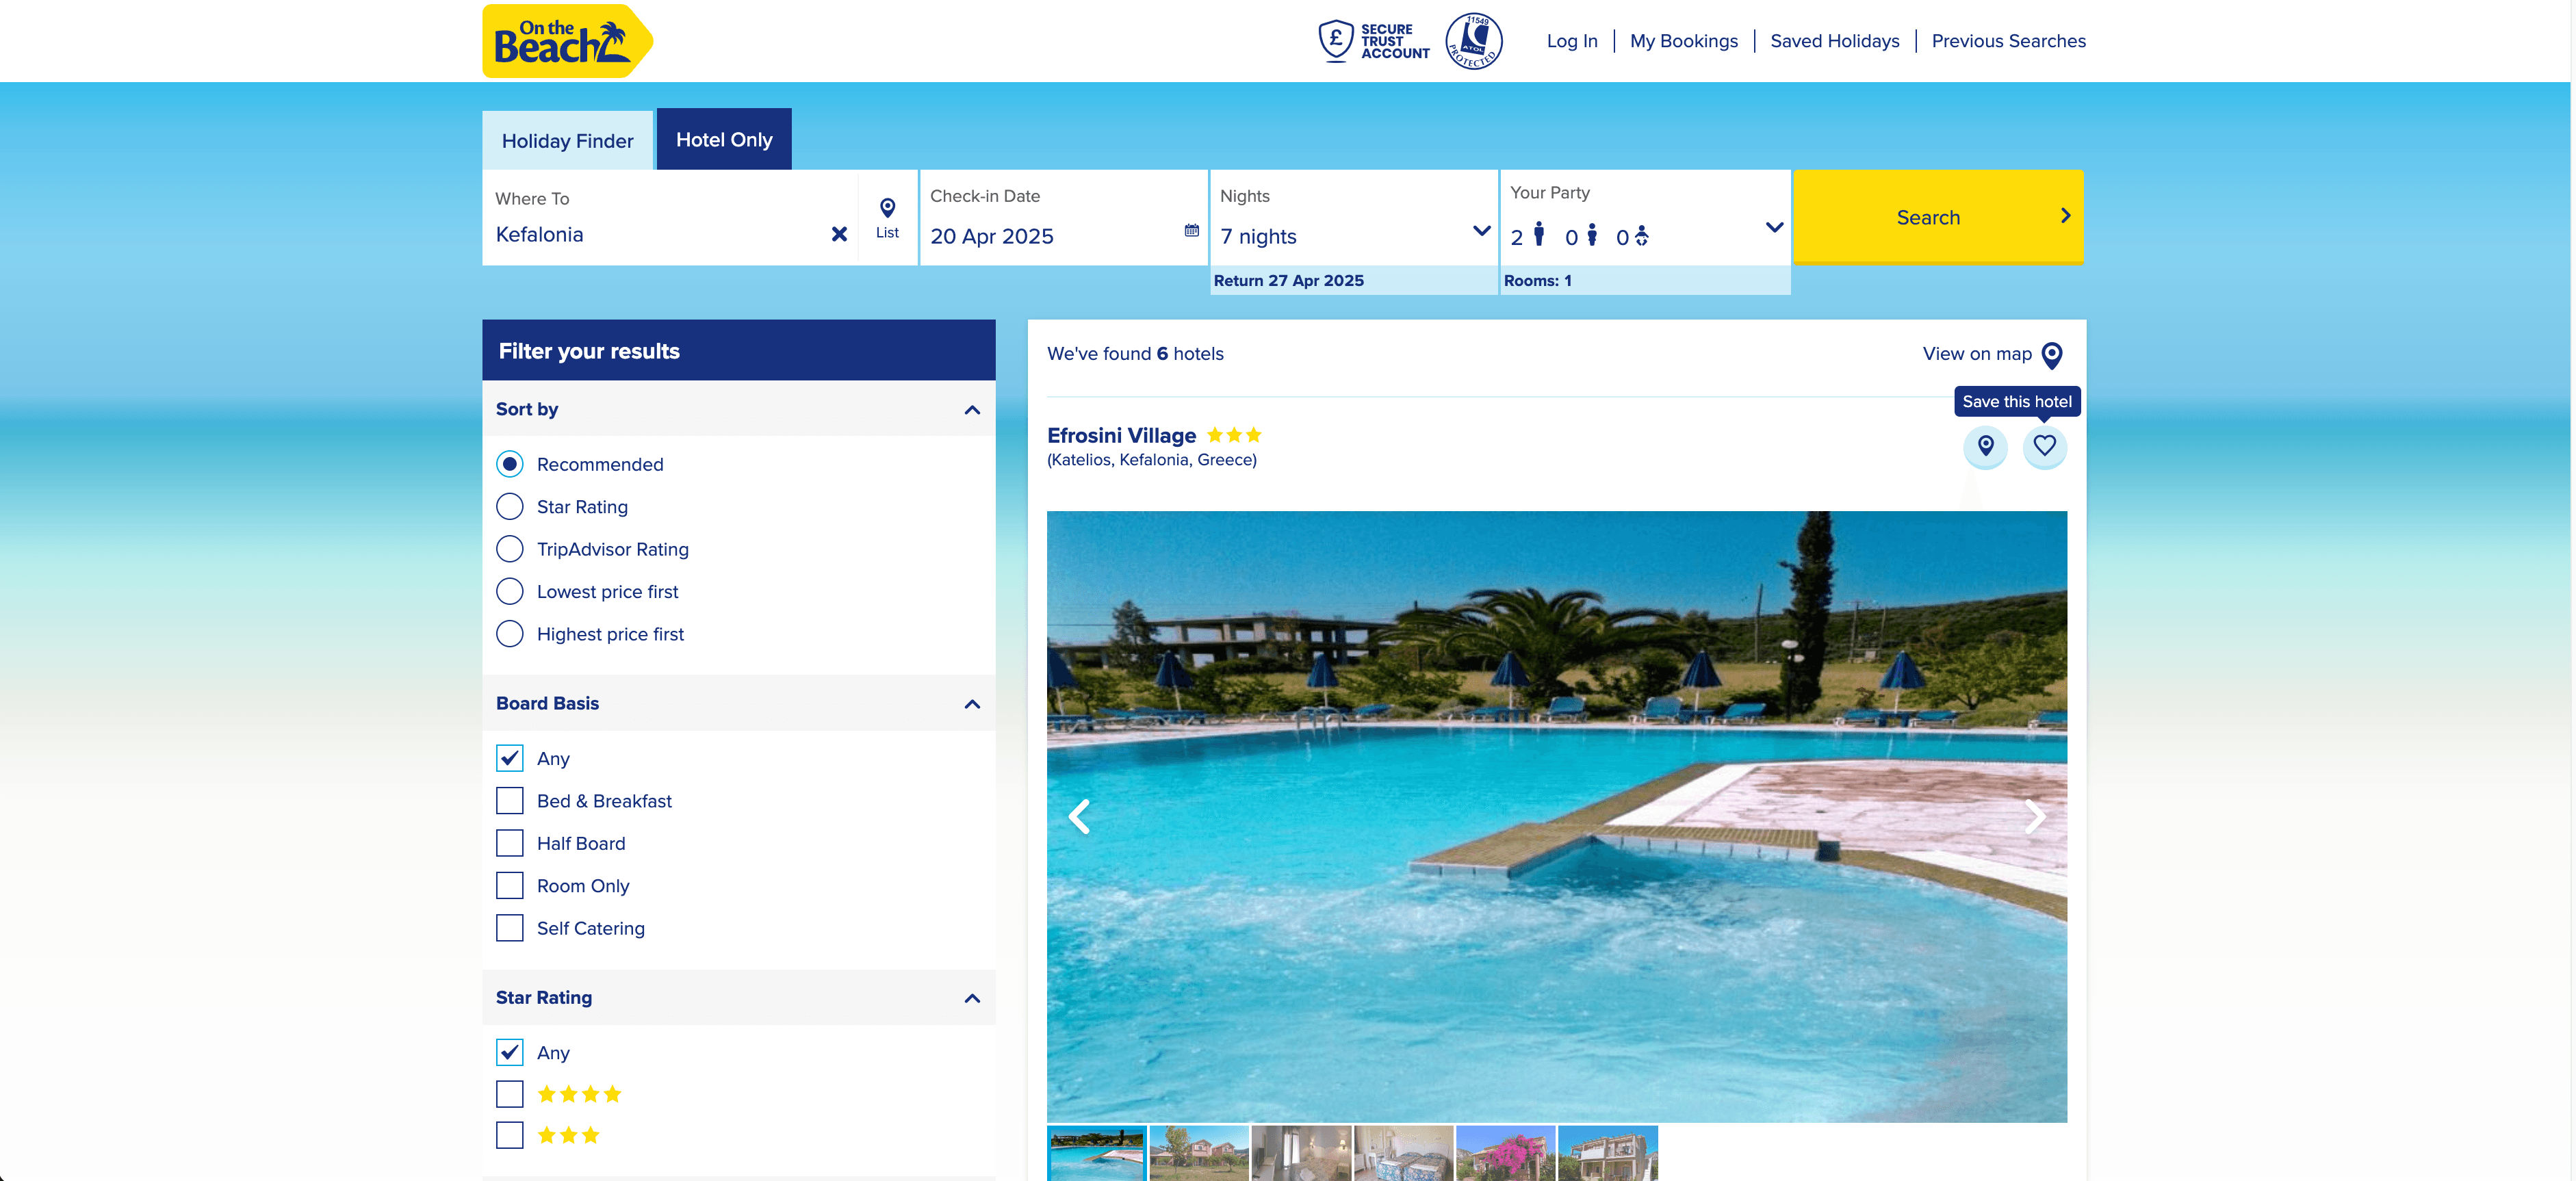This screenshot has width=2576, height=1181.
Task: Open Saved Holidays in the top menu
Action: coord(1834,41)
